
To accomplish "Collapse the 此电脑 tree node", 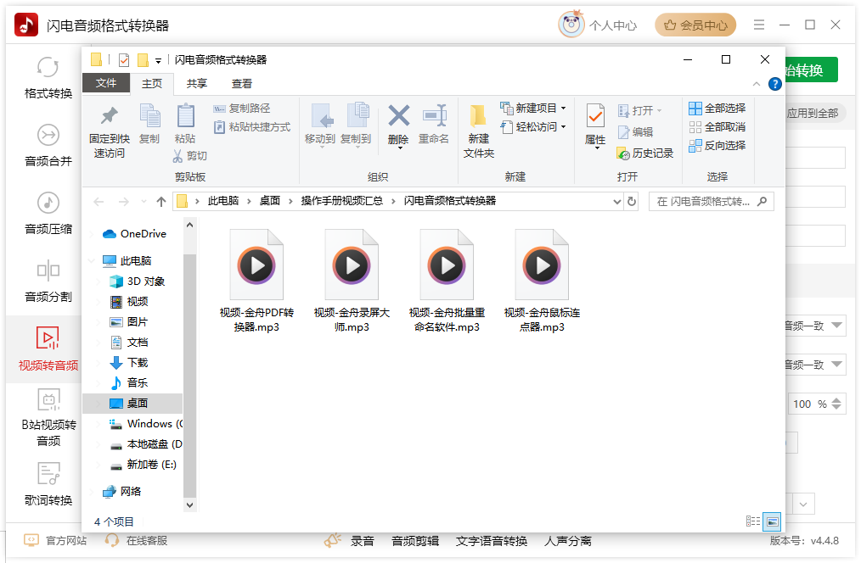I will tap(92, 261).
